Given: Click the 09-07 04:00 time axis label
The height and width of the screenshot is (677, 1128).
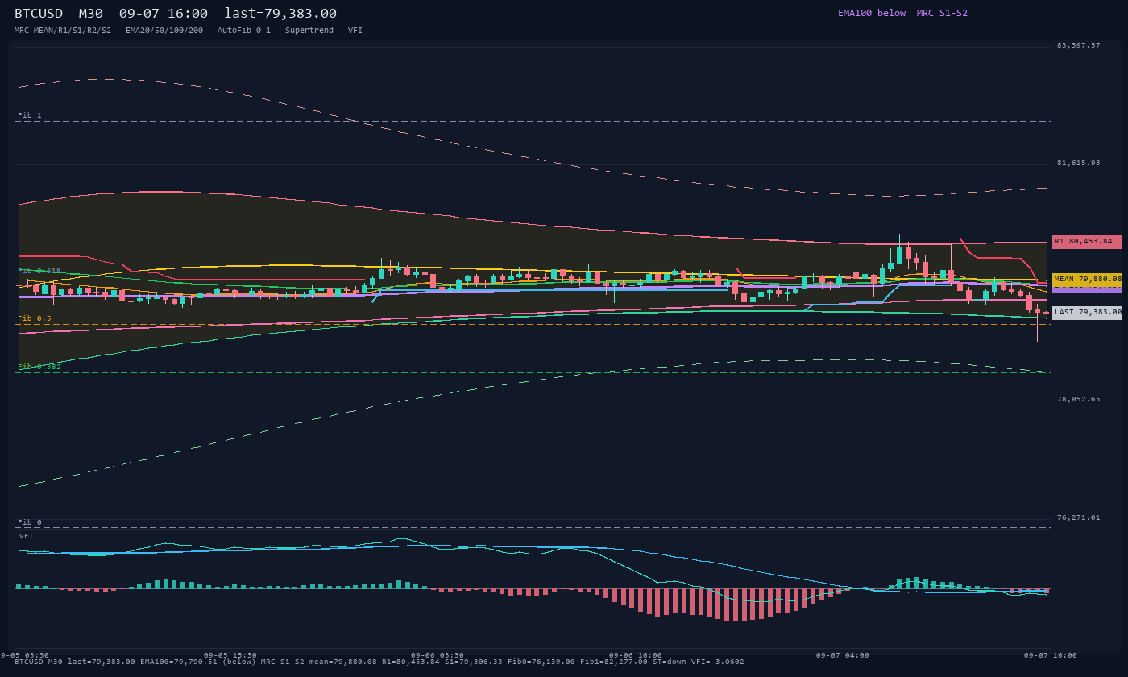Looking at the screenshot, I should click(842, 655).
